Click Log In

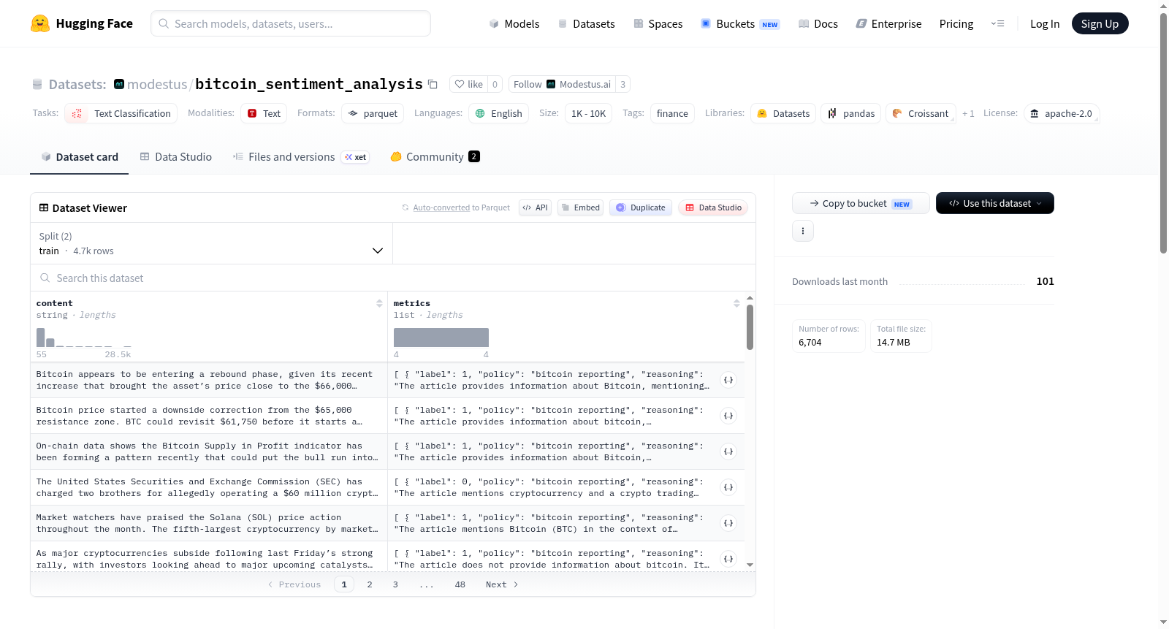[1045, 23]
